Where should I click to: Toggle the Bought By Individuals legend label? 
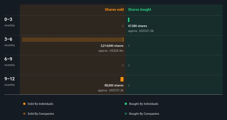(143, 104)
